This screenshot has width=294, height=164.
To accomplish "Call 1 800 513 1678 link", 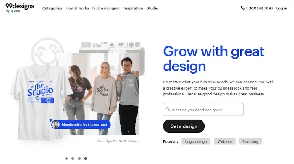I will pyautogui.click(x=259, y=8).
